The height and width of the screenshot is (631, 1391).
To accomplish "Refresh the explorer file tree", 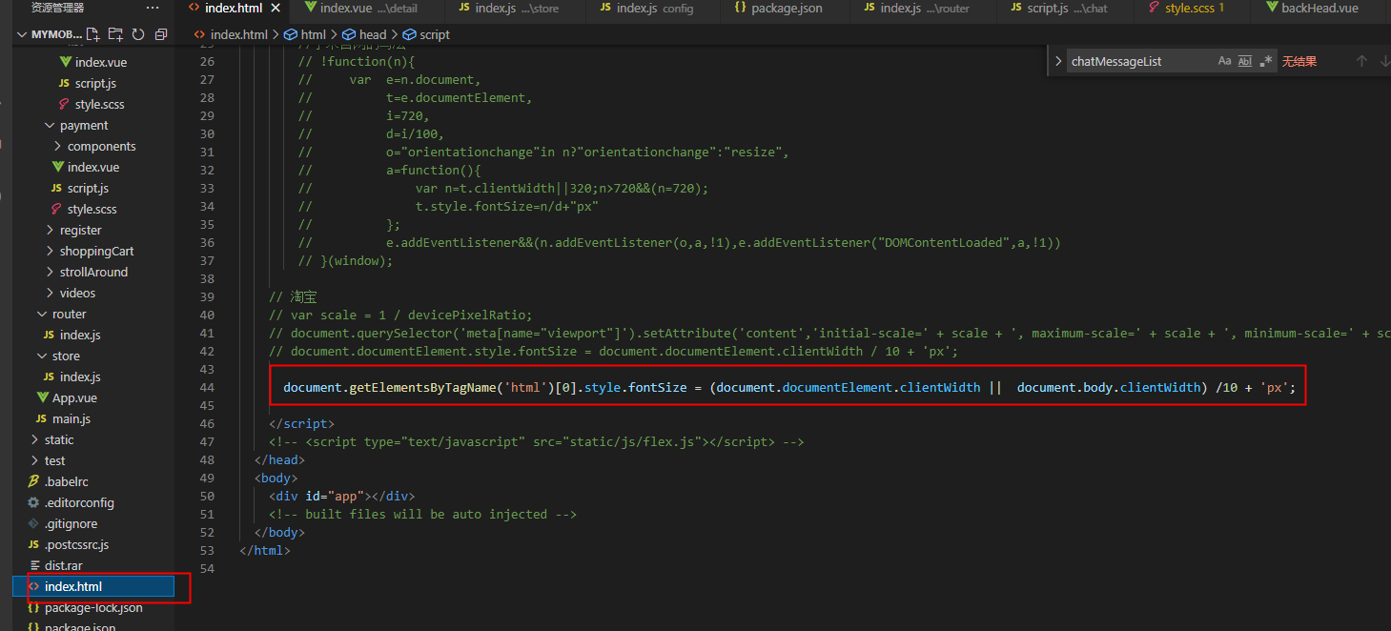I will click(x=138, y=34).
